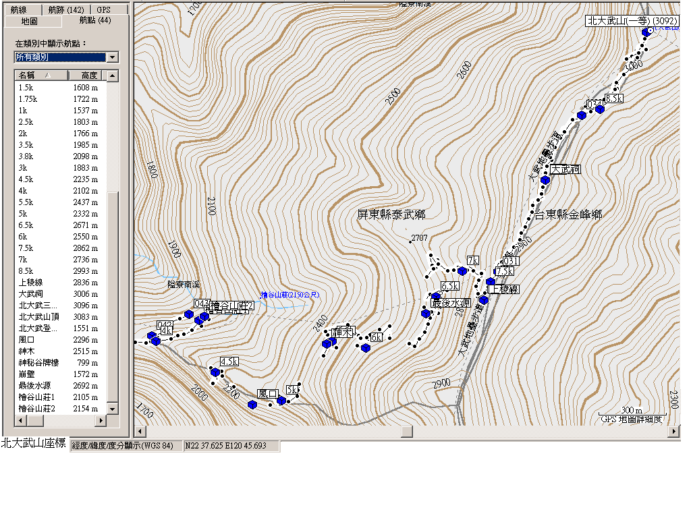Image resolution: width=691 pixels, height=518 pixels.
Task: Select the 3k row in the waypoint list
Action: click(x=60, y=168)
